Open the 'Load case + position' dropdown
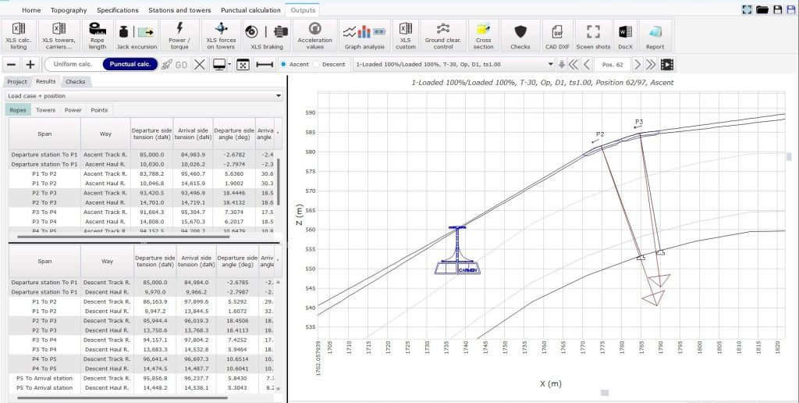This screenshot has width=799, height=403. [144, 96]
